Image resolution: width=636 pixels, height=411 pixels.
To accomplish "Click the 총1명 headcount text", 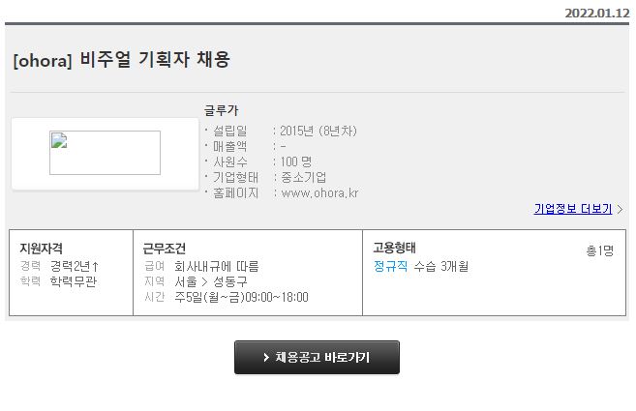I will pyautogui.click(x=599, y=250).
